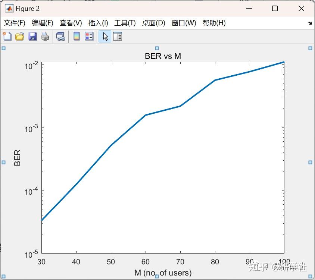Toggle the Edit Plot arrow tool
The width and height of the screenshot is (315, 280).
[x=105, y=37]
